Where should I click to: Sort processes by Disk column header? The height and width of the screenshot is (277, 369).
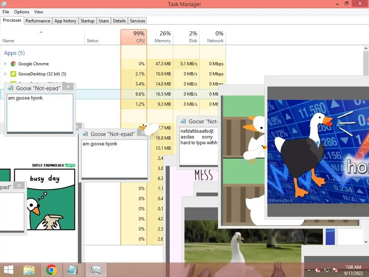(186, 37)
